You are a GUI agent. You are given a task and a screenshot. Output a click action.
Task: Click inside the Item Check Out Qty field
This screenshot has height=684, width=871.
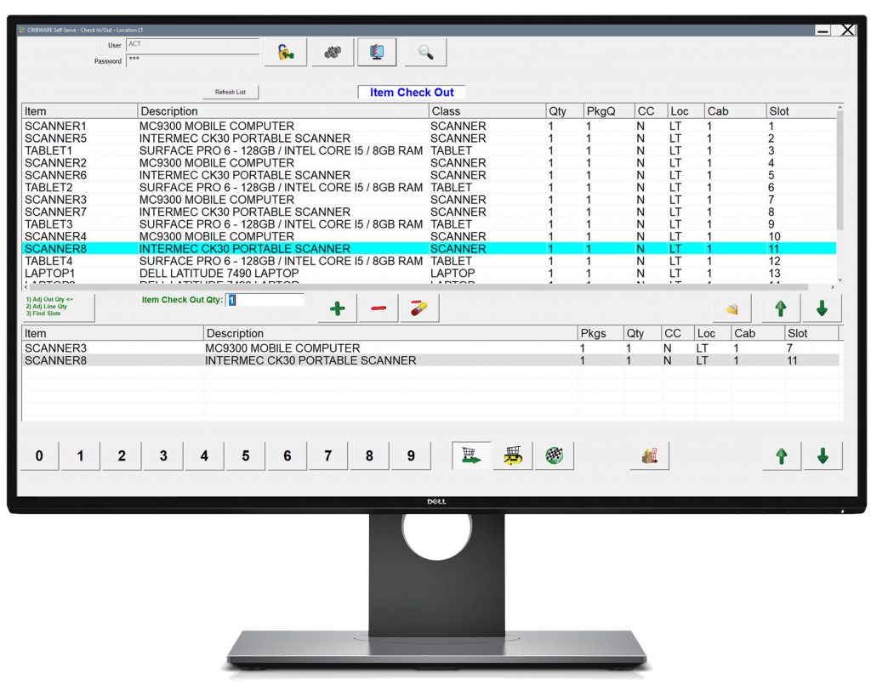pyautogui.click(x=264, y=299)
